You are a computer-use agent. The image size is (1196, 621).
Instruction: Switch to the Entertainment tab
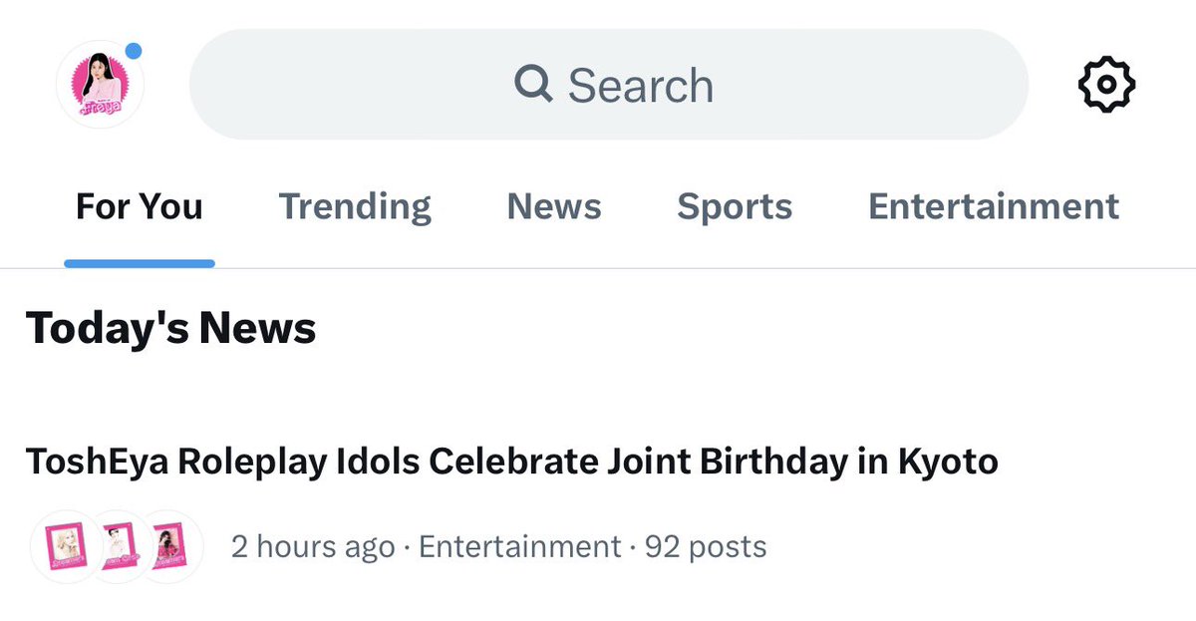(994, 206)
